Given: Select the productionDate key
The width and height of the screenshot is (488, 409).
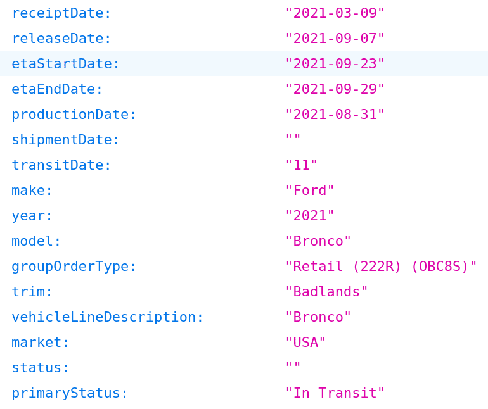Looking at the screenshot, I should pyautogui.click(x=74, y=115).
